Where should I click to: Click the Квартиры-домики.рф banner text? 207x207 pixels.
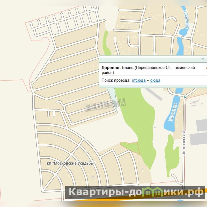pyautogui.click(x=135, y=192)
